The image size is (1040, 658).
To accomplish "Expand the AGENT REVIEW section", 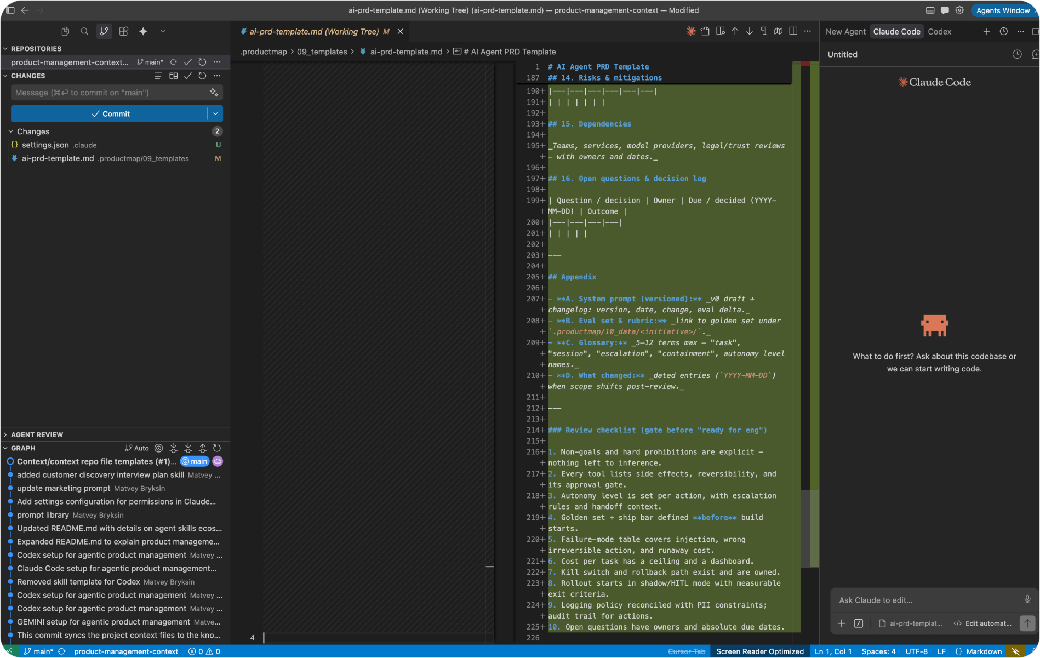I will point(37,435).
